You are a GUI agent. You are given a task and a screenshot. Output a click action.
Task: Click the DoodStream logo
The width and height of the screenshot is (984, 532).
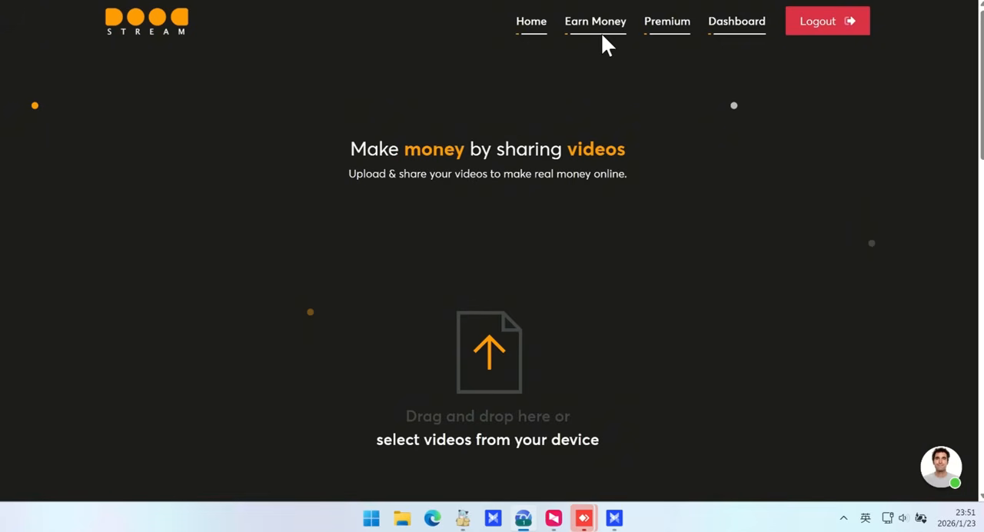coord(147,22)
